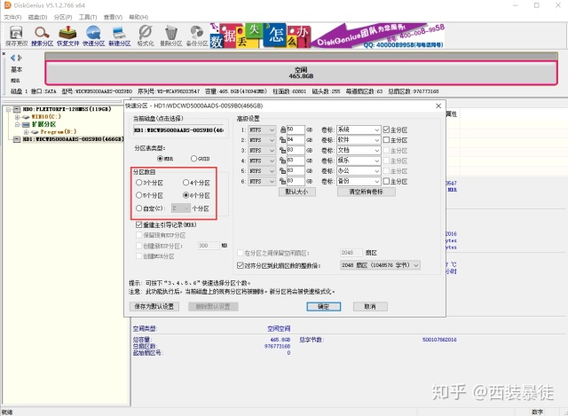This screenshot has width=568, height=416.
Task: Click the 清空所有卷标 button
Action: pyautogui.click(x=367, y=192)
